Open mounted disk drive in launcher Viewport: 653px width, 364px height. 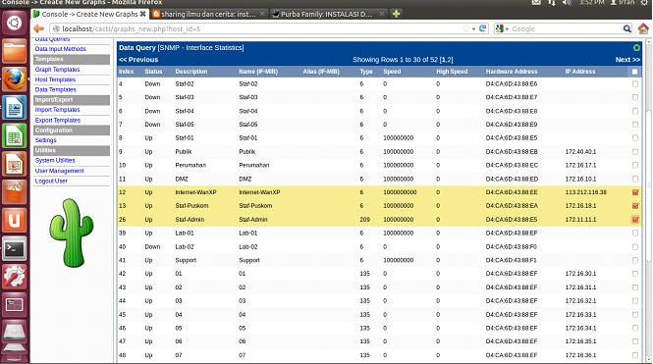click(x=14, y=333)
